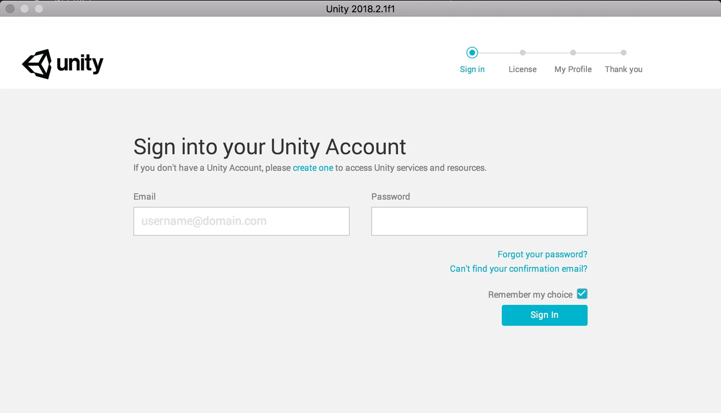Open the create one account link

click(313, 168)
